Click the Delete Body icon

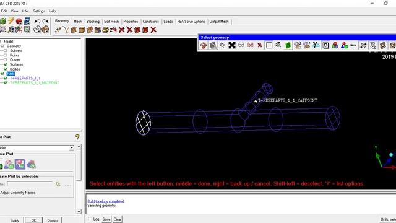[x=145, y=30]
